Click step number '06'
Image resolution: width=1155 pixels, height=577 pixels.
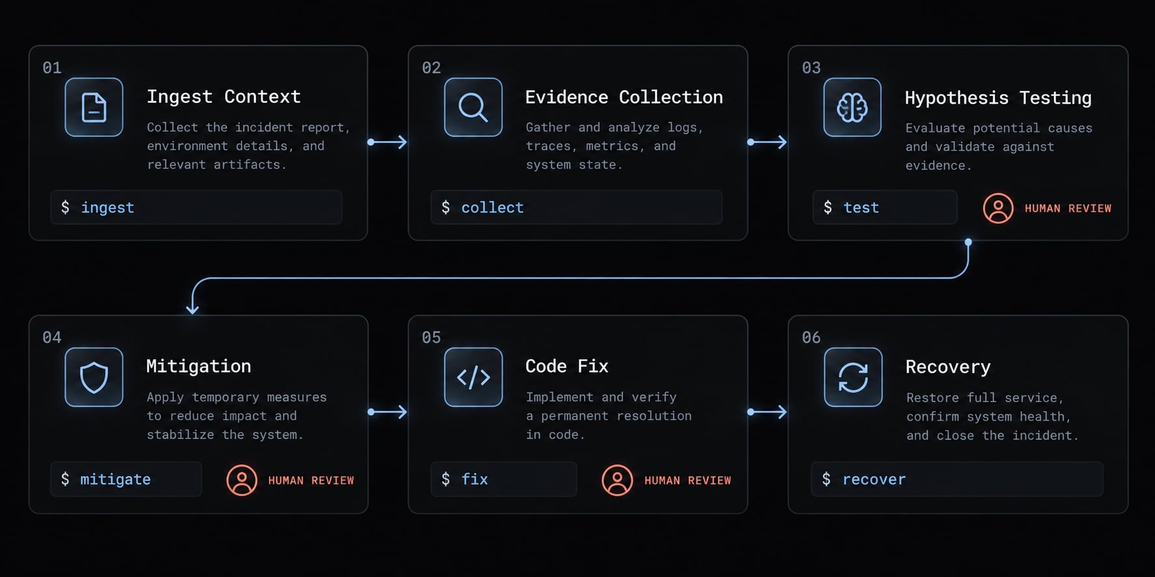(x=811, y=338)
